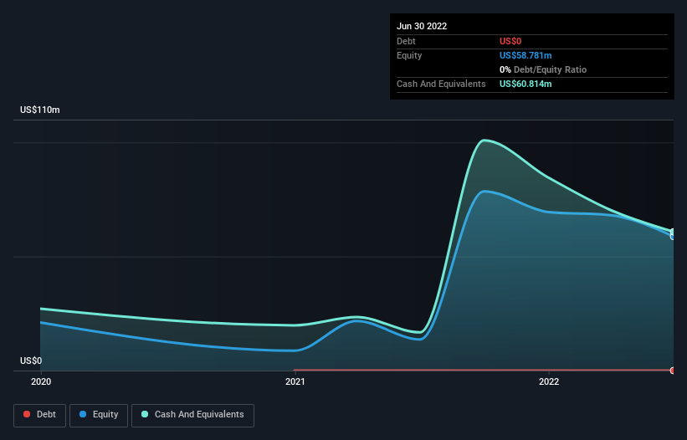Click the red Debt legend dot
The image size is (687, 440).
[27, 414]
